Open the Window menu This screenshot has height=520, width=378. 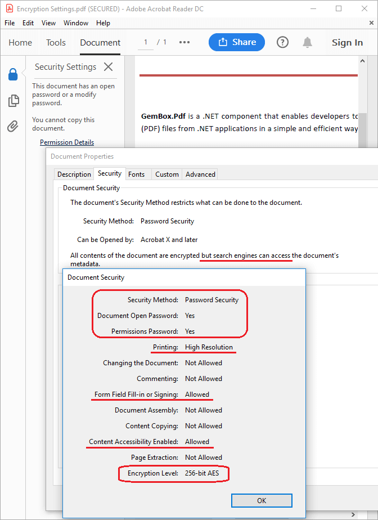click(75, 23)
